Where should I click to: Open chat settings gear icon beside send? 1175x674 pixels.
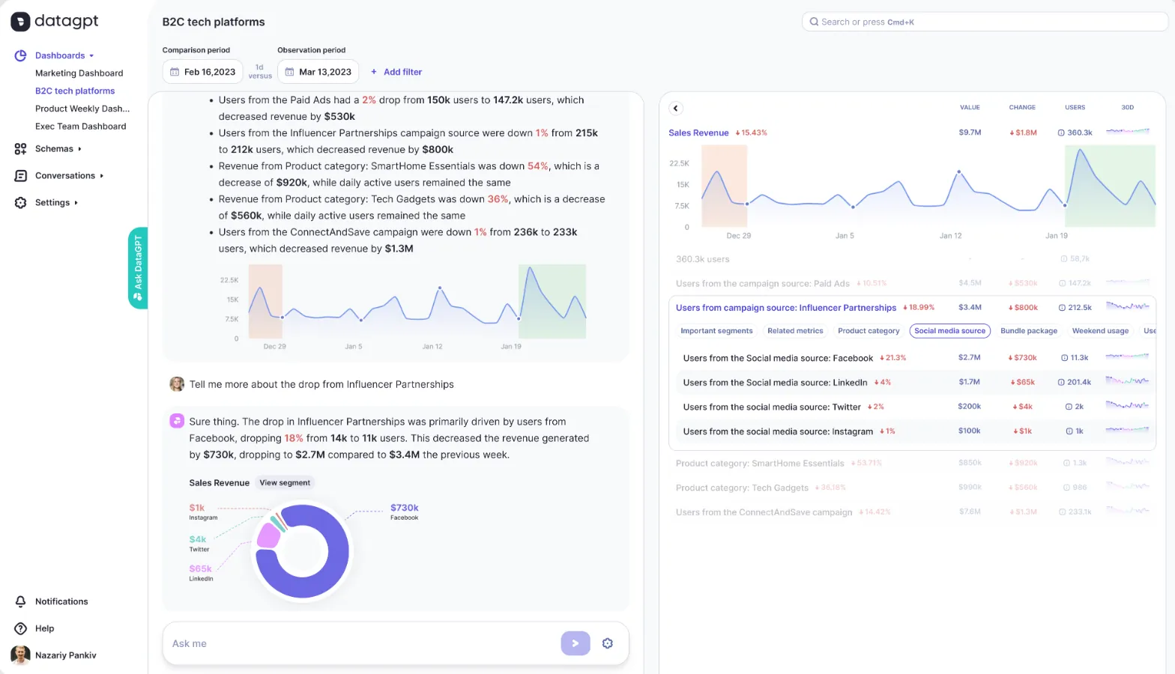click(608, 643)
